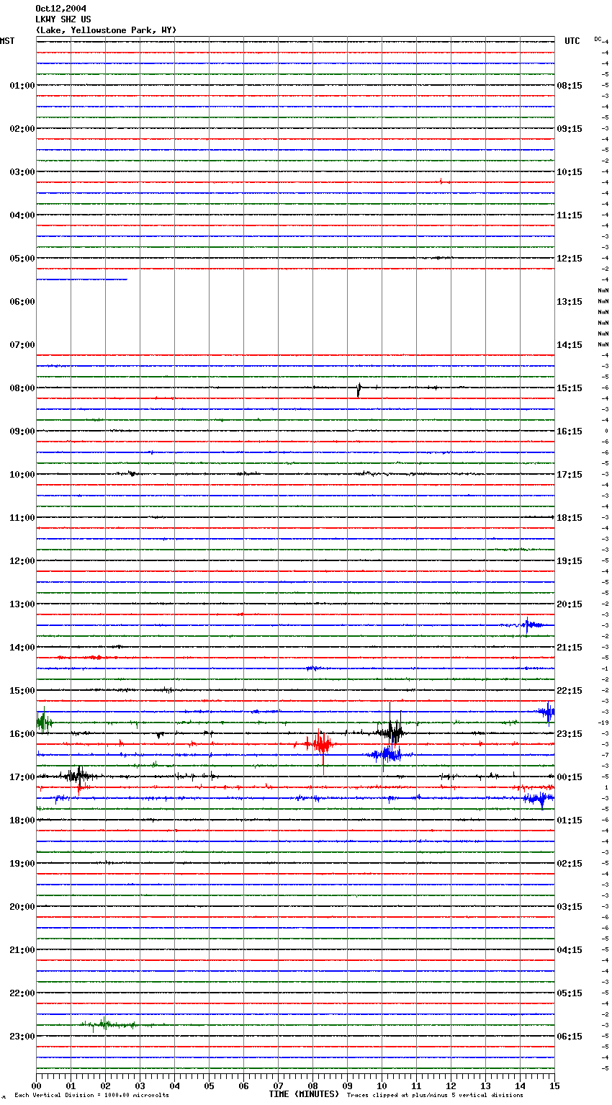Select the 08:00 MST time label
This screenshot has width=612, height=1105.
(x=22, y=388)
